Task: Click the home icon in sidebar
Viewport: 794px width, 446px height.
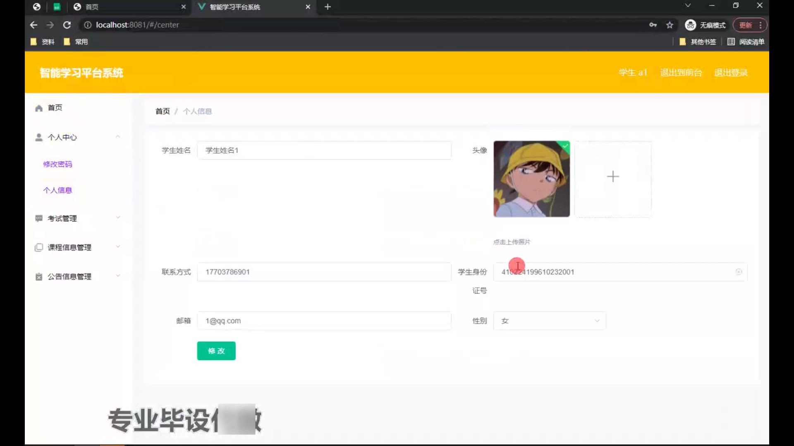Action: (x=39, y=108)
